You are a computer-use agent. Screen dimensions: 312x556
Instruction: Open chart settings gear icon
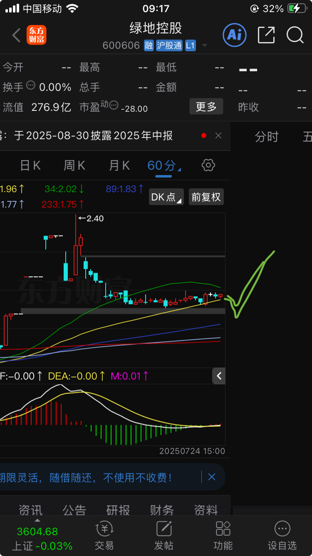pos(208,165)
